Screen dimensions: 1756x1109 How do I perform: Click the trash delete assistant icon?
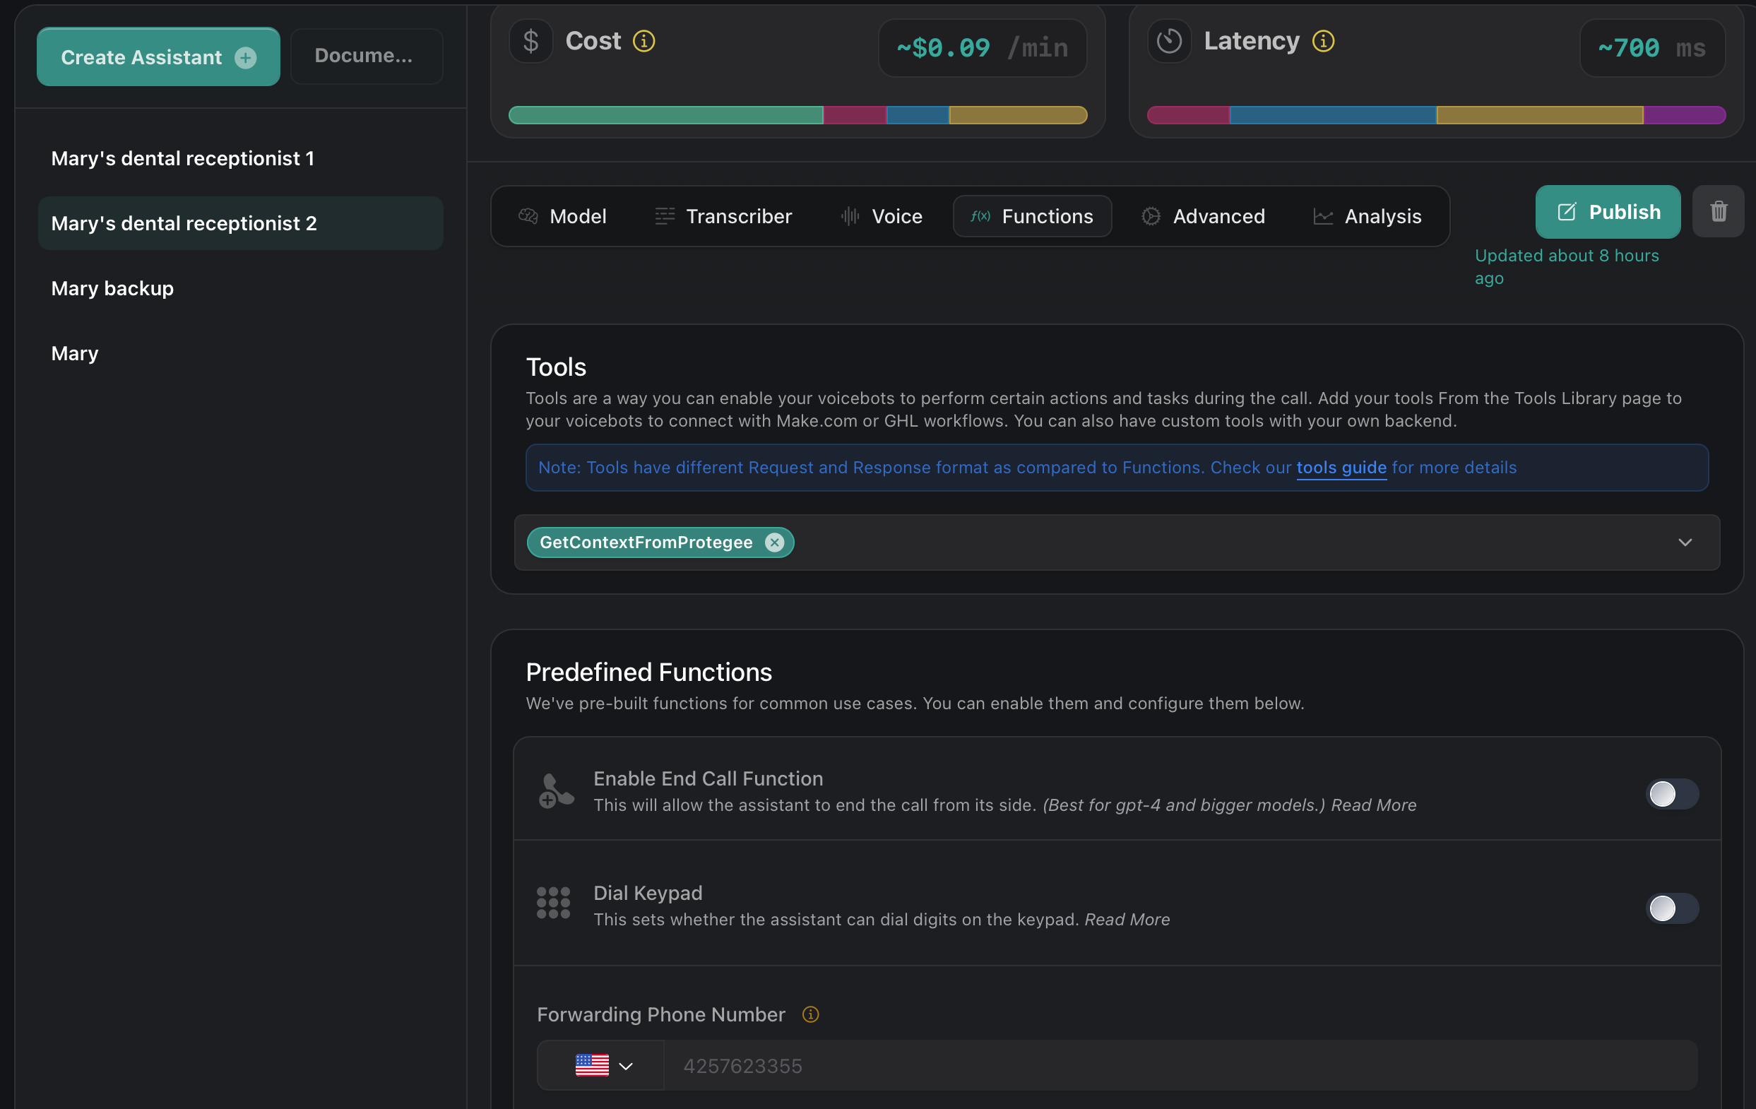pyautogui.click(x=1718, y=211)
